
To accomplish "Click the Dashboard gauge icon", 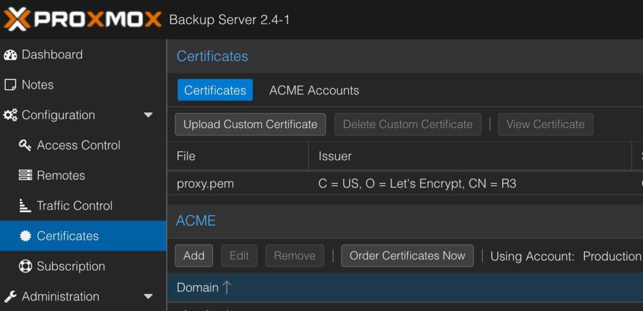I will click(10, 55).
